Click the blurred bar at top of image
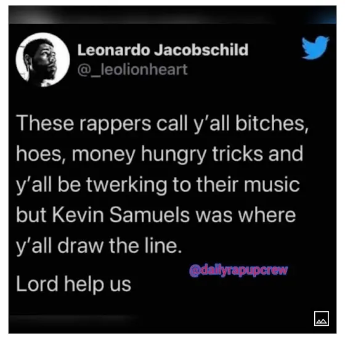This screenshot has height=345, width=345. point(172,15)
